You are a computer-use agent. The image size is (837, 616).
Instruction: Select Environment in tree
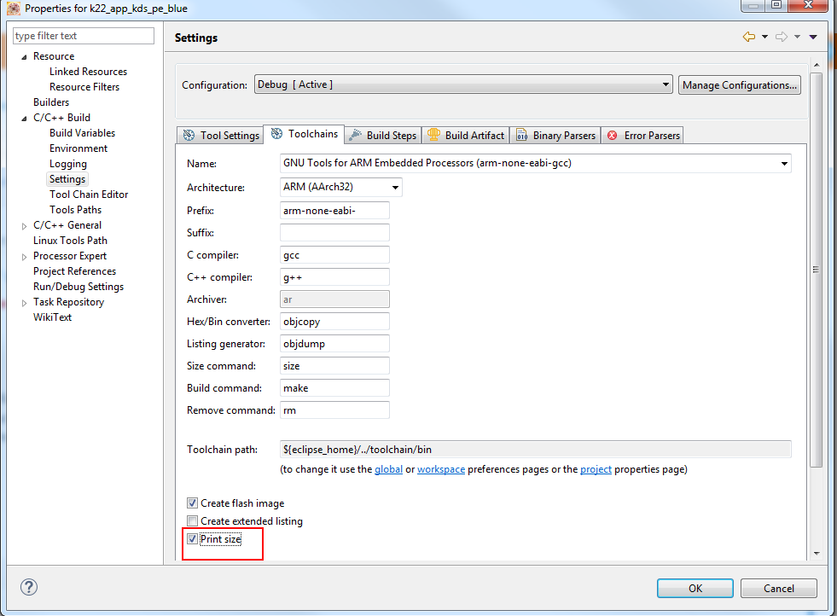point(78,148)
